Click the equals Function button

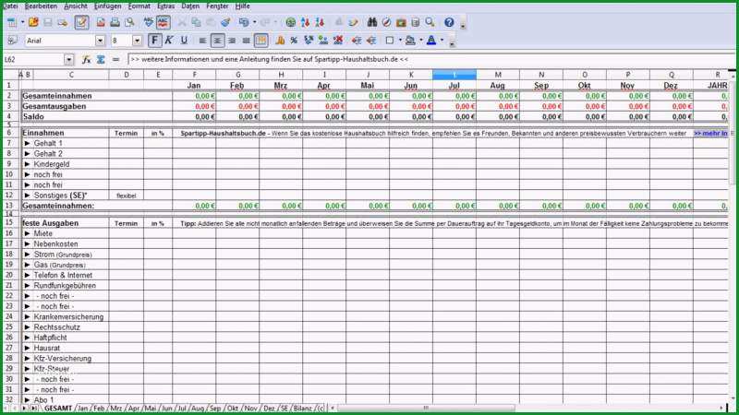[x=115, y=60]
